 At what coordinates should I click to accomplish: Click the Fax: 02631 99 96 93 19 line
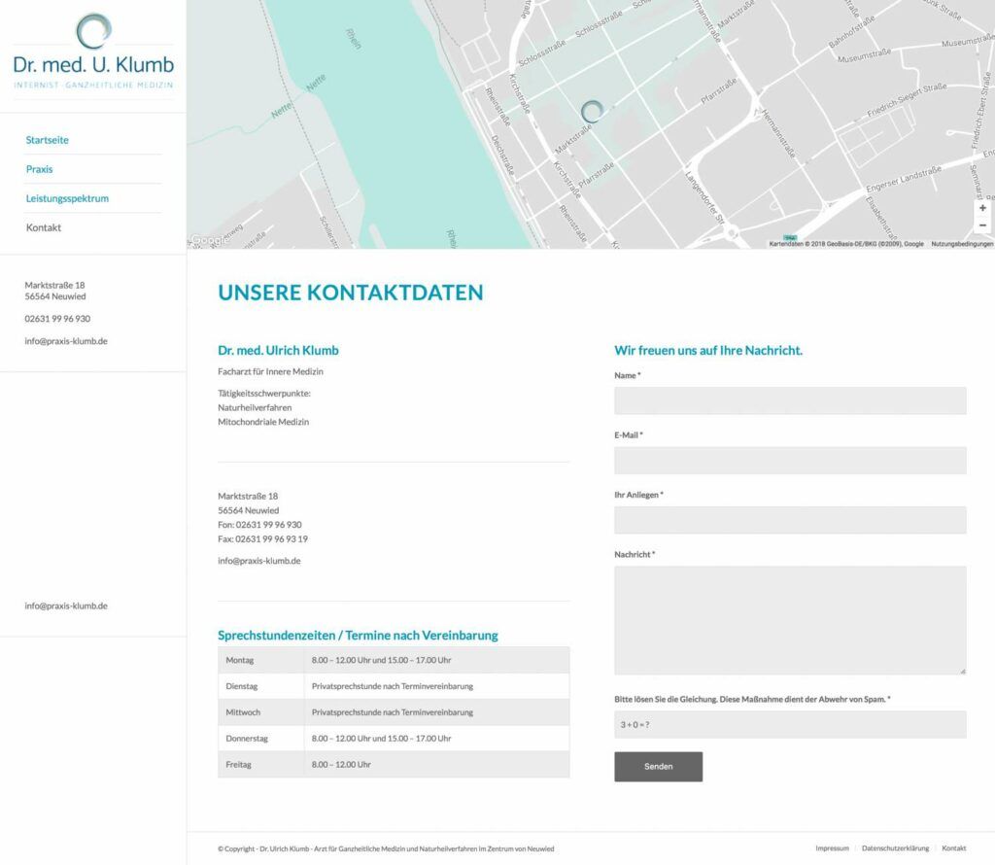[x=262, y=539]
